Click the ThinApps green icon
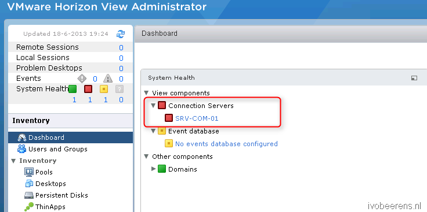The image size is (427, 212). [x=28, y=207]
